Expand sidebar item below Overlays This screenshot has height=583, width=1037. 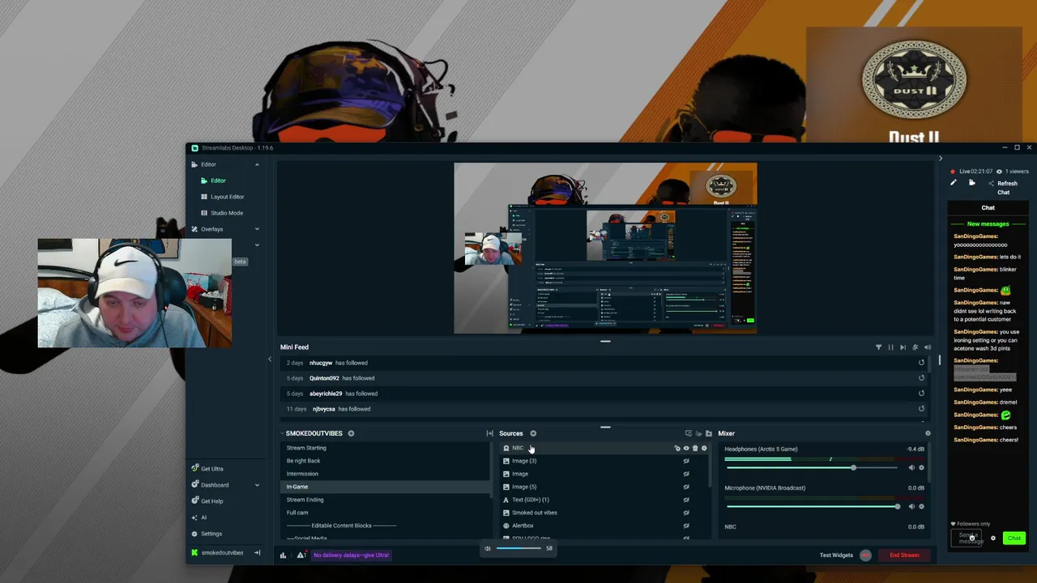(257, 245)
